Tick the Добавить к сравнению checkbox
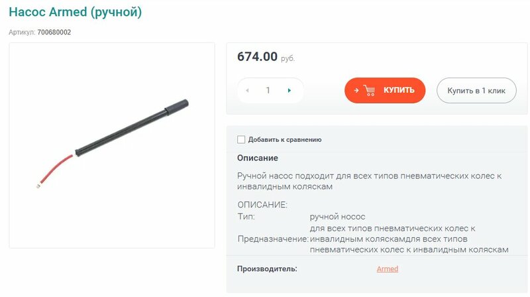Viewport: 530px width, 297px height. [x=241, y=139]
